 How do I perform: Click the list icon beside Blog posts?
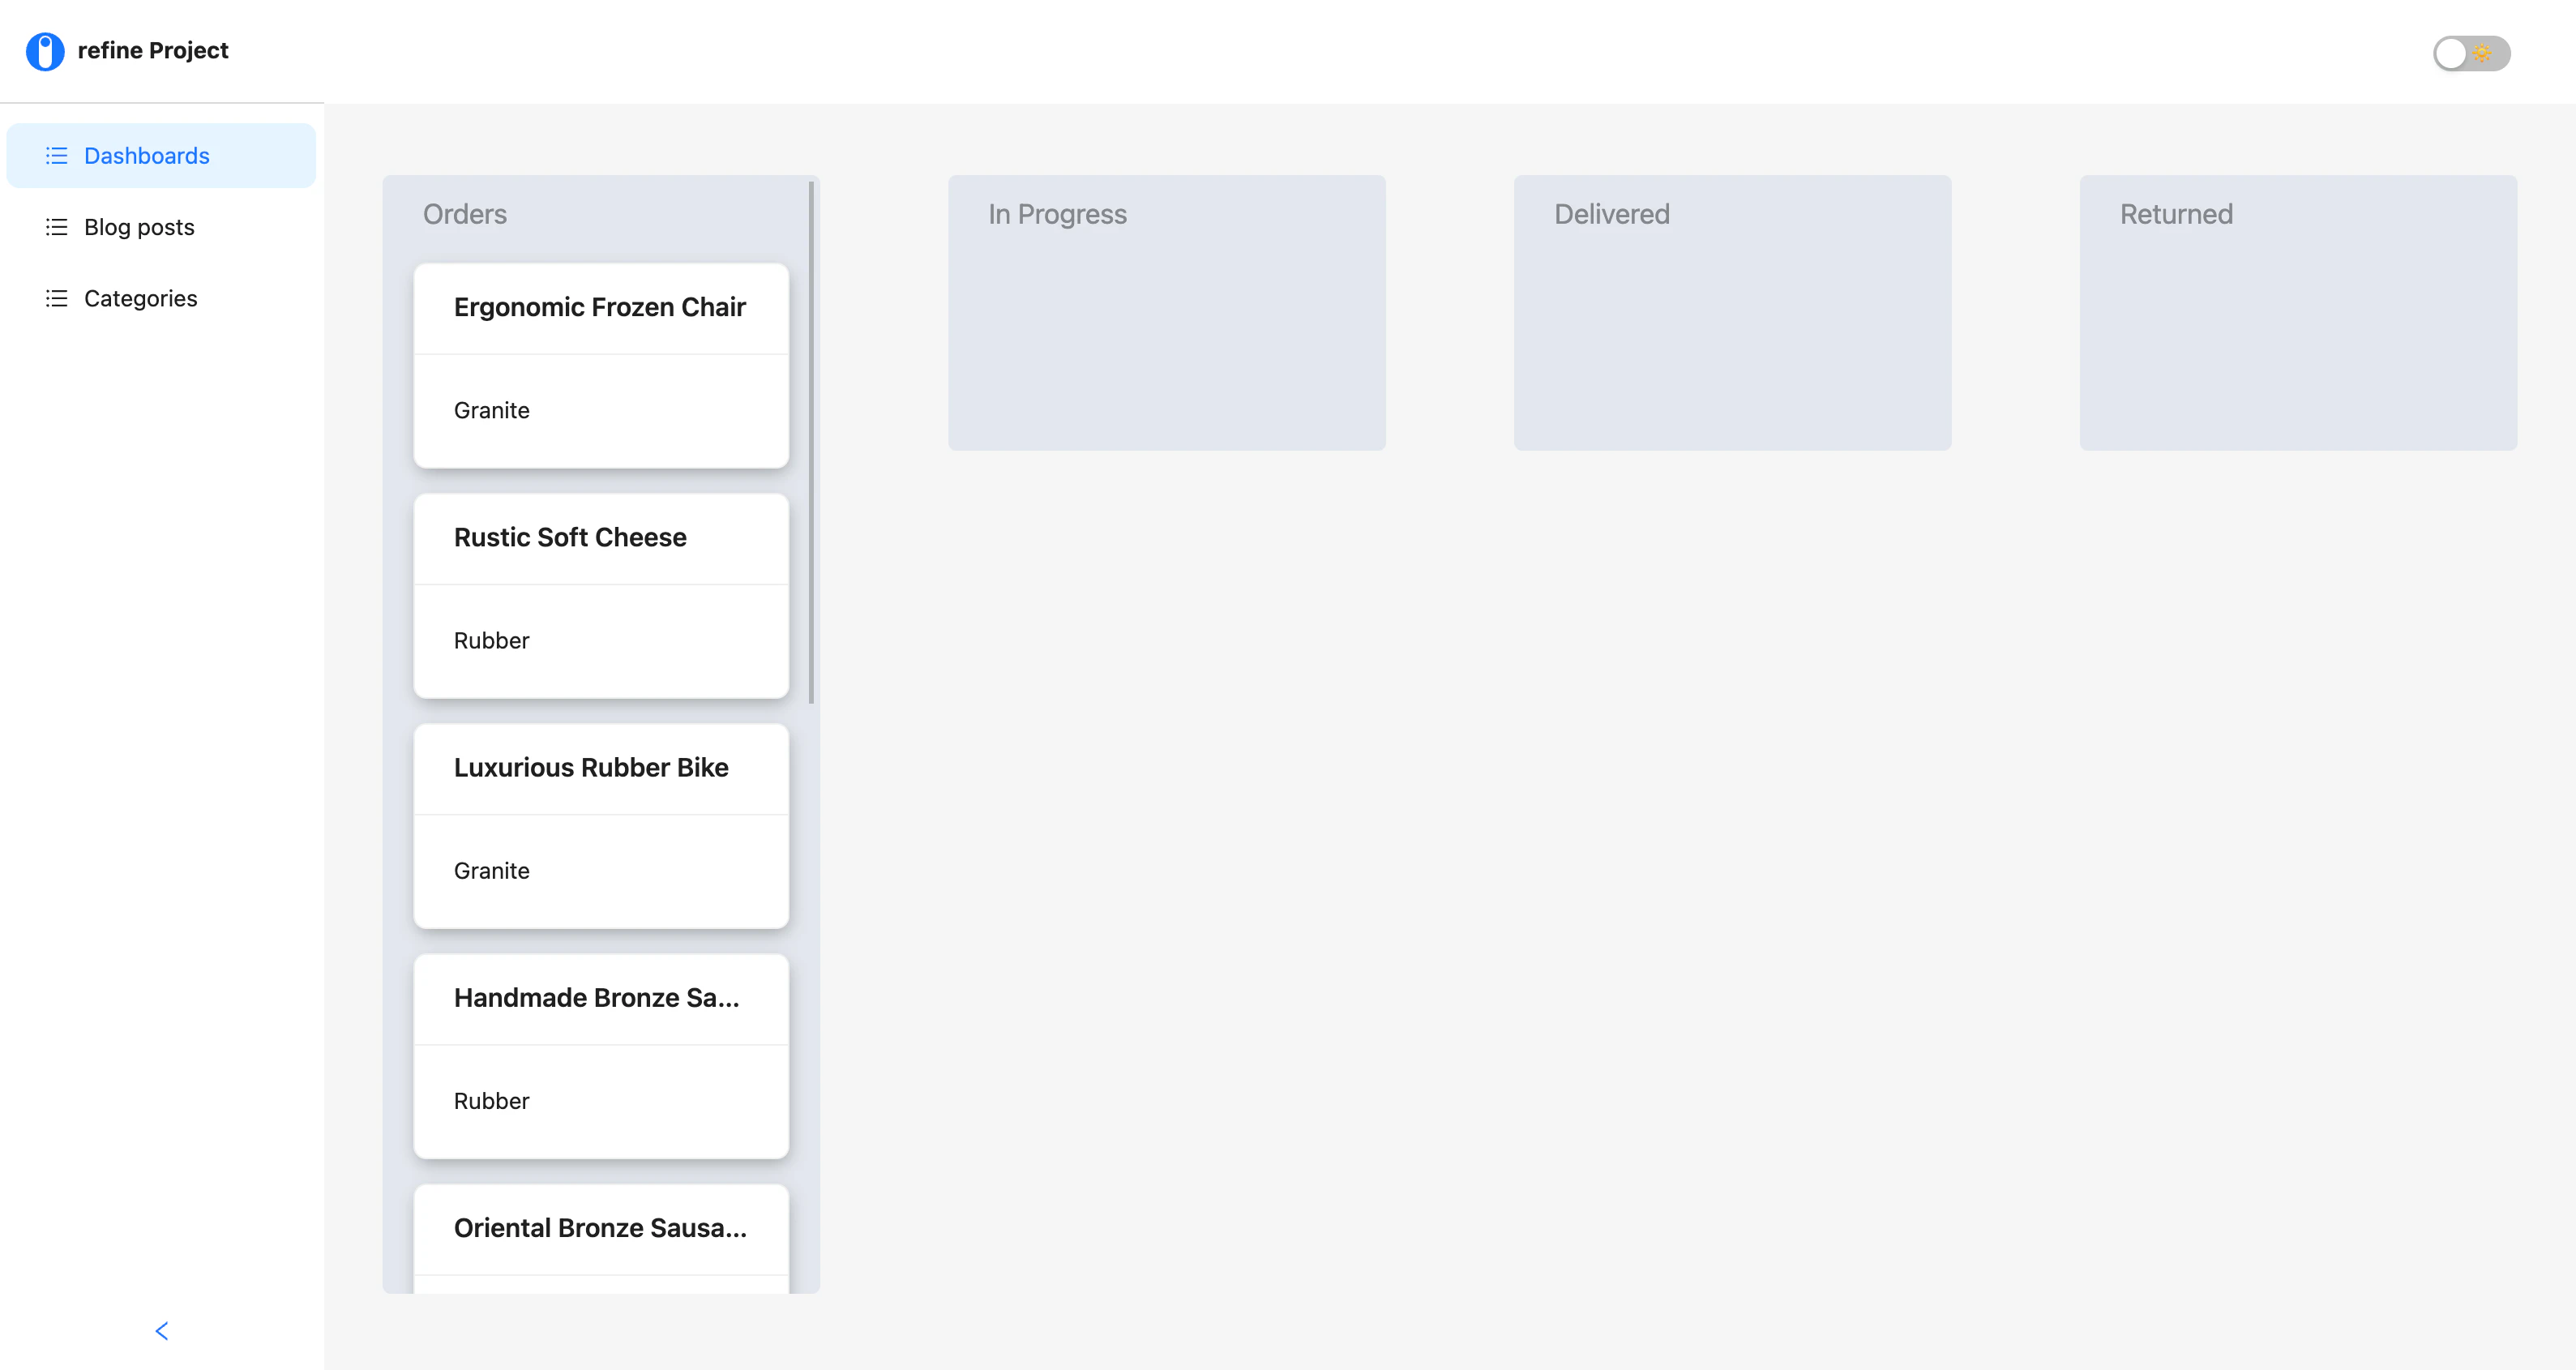pyautogui.click(x=56, y=227)
